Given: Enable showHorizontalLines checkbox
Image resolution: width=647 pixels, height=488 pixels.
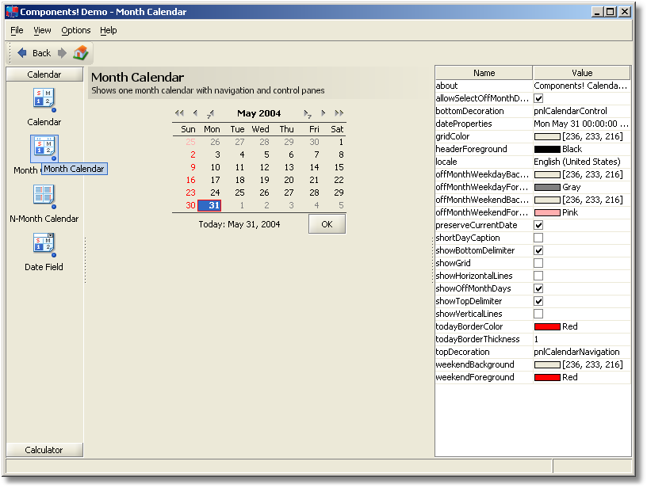Looking at the screenshot, I should coord(538,276).
